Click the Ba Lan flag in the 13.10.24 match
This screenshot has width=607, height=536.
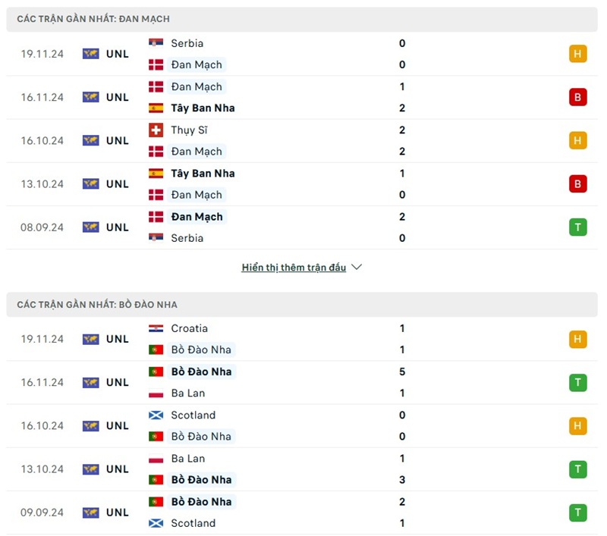tap(156, 458)
